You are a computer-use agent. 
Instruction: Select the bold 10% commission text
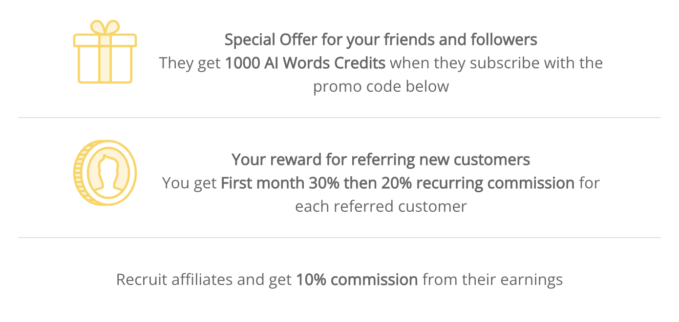357,280
